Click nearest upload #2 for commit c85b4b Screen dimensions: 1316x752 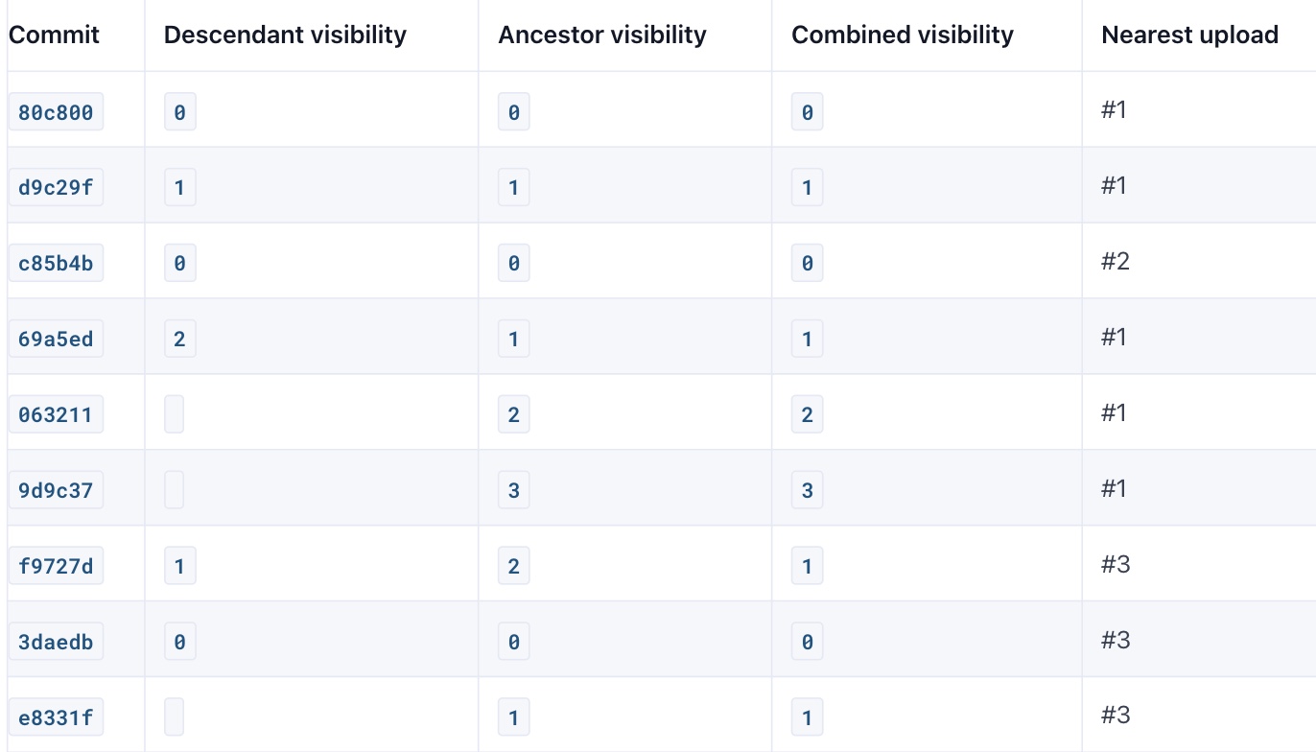point(1116,261)
